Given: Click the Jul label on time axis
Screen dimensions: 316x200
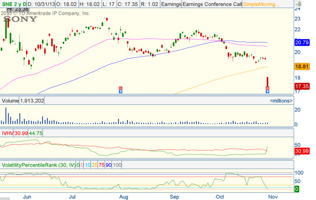Looking at the screenshot, I should [x=72, y=196].
